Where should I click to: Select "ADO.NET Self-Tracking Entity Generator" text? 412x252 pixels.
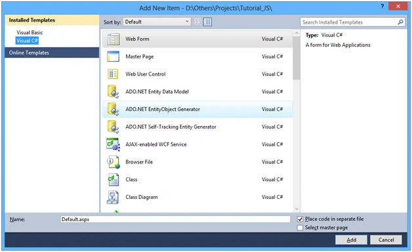[x=171, y=127]
